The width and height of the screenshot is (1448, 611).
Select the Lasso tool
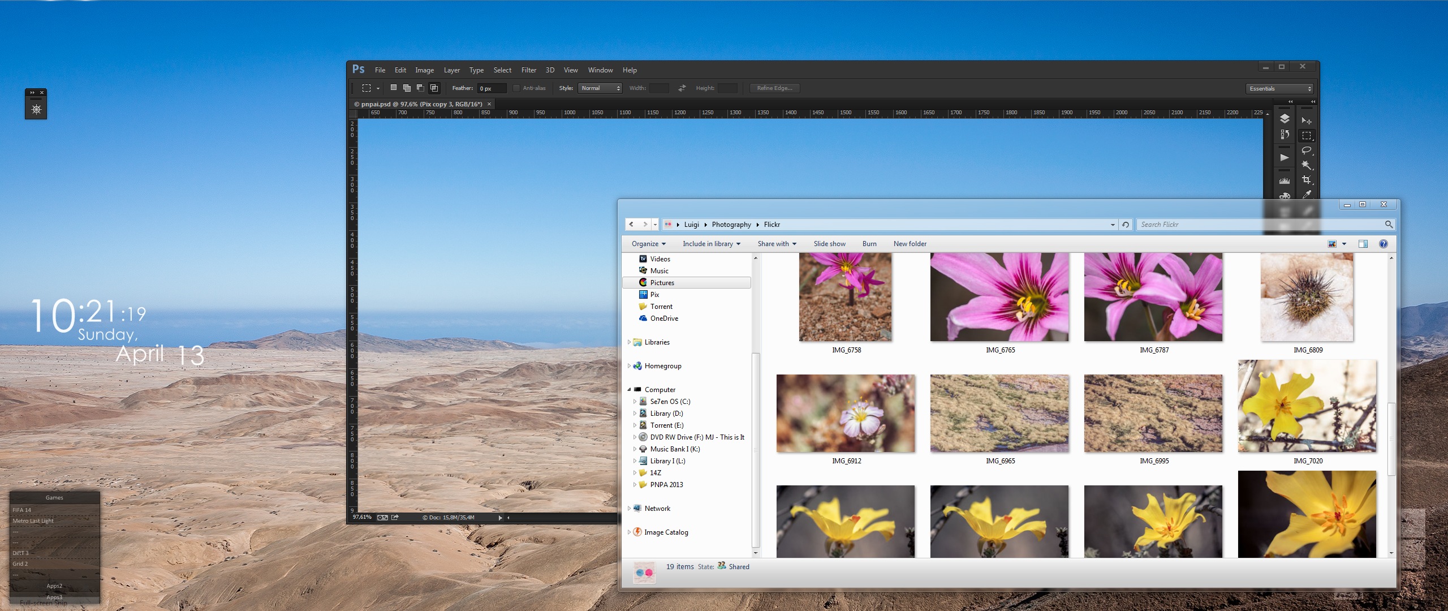click(x=1306, y=150)
